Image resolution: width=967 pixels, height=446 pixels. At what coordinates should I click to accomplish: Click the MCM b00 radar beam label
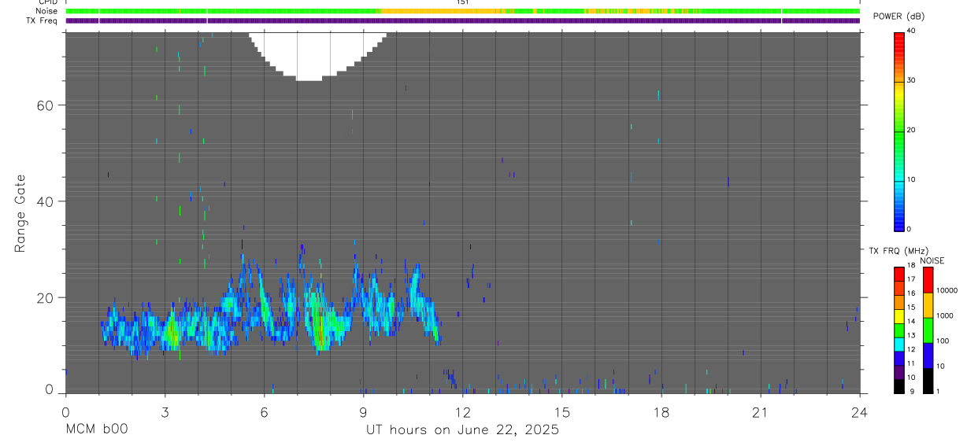point(96,429)
